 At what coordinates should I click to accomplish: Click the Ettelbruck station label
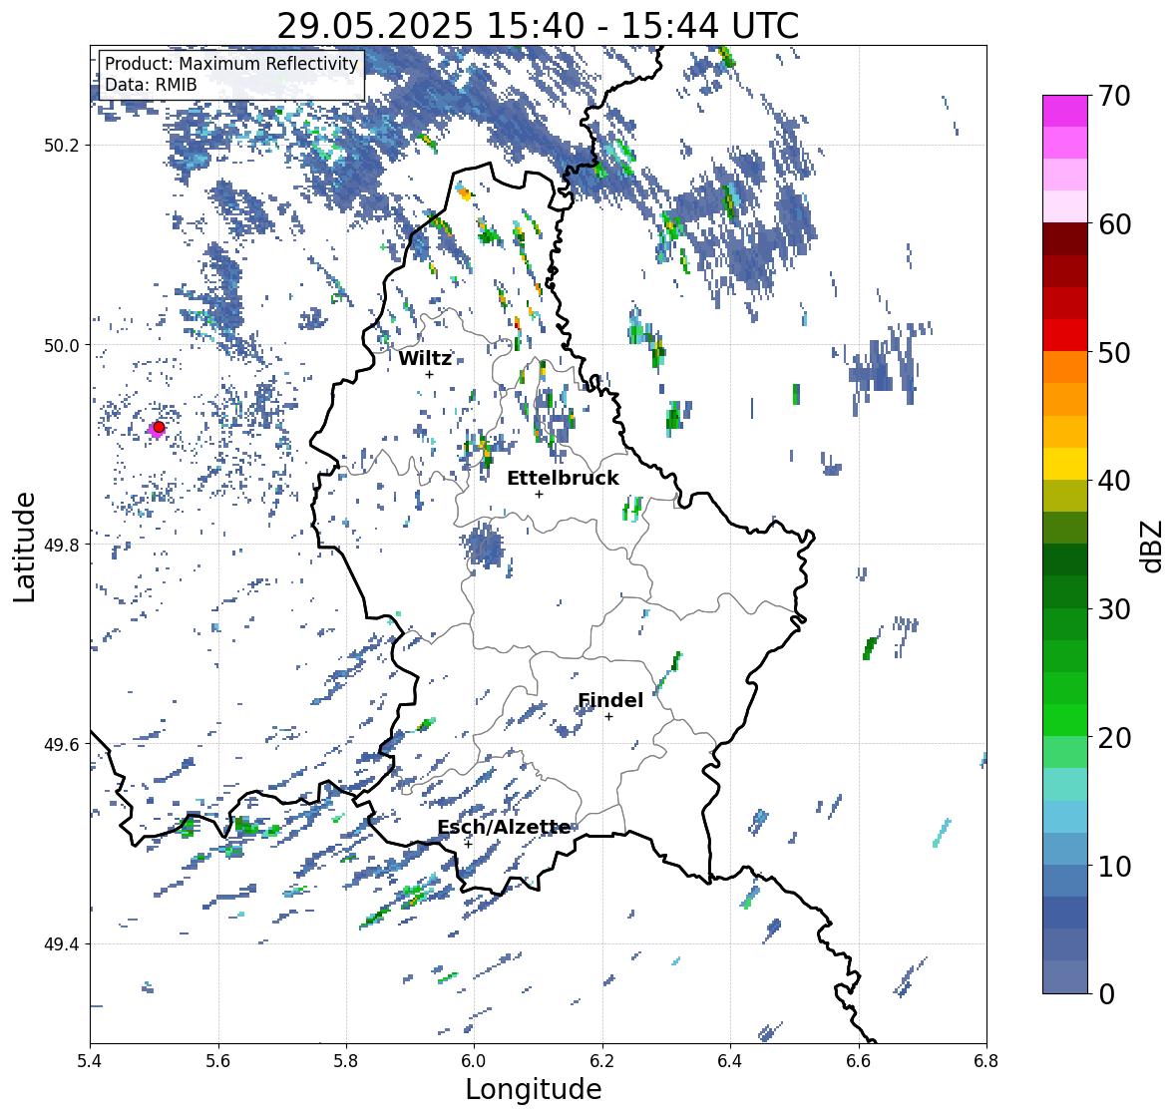click(x=563, y=479)
